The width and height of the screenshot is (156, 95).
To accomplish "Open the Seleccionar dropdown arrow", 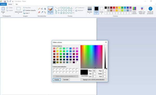I will click(x=18, y=14).
